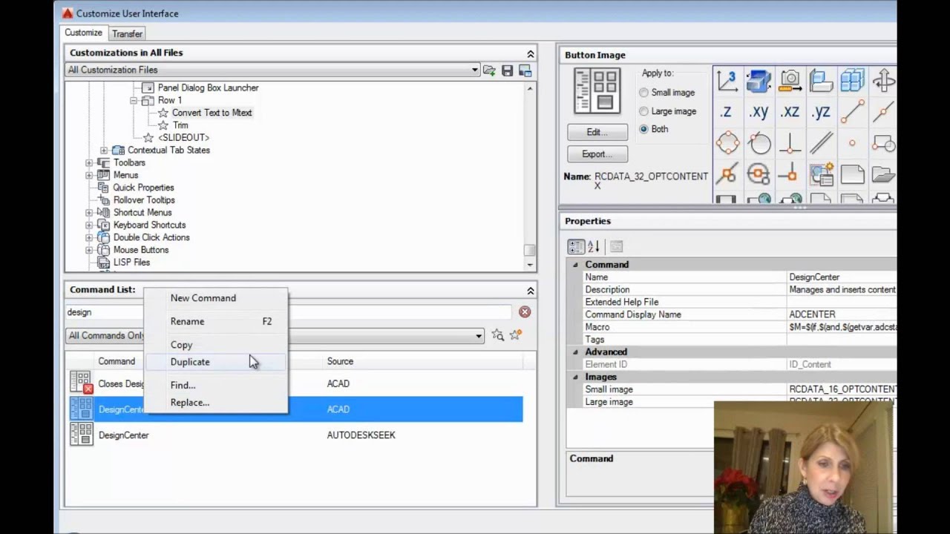Switch Properties to categorized view icon
The height and width of the screenshot is (534, 950).
point(576,246)
